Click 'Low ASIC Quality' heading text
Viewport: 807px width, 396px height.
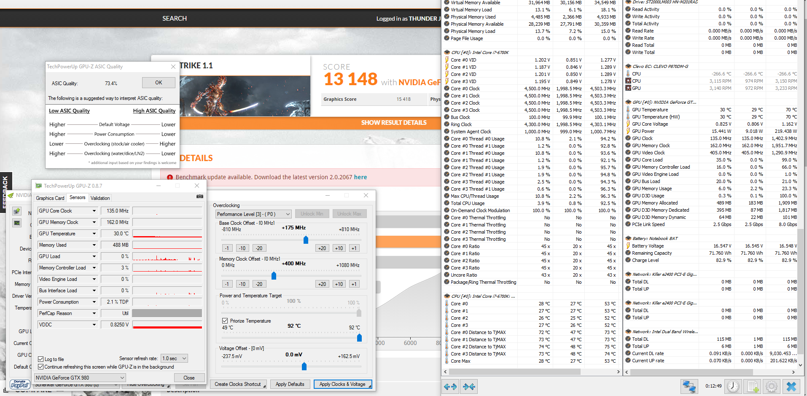click(69, 111)
